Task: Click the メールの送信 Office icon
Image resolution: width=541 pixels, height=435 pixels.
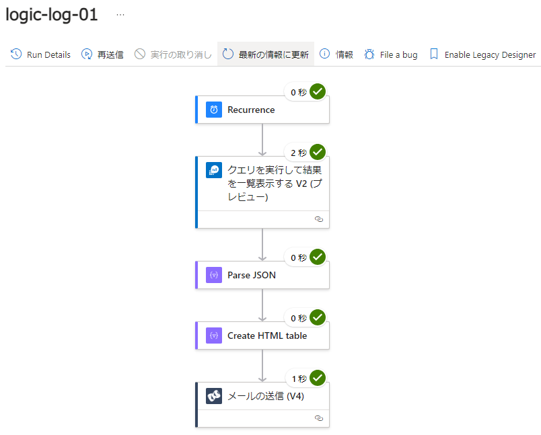Action: pos(214,396)
